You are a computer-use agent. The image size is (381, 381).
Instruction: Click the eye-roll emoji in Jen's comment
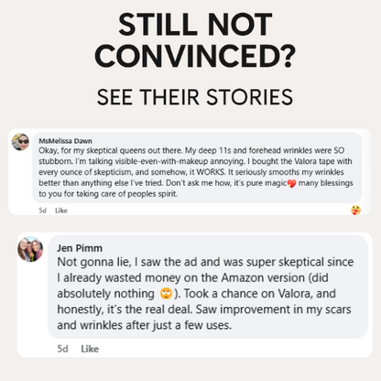[x=166, y=294]
